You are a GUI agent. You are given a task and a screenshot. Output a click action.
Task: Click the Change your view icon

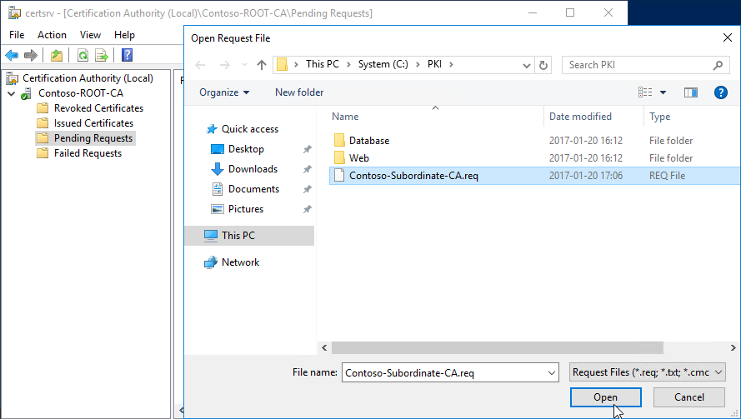pos(645,92)
